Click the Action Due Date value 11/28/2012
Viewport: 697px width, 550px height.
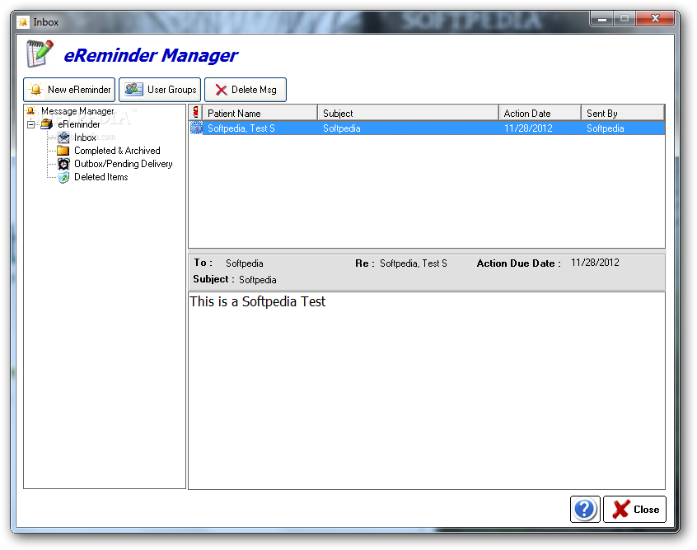point(595,263)
